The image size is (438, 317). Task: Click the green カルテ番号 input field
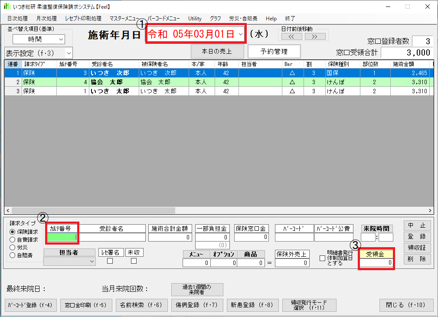coord(62,237)
